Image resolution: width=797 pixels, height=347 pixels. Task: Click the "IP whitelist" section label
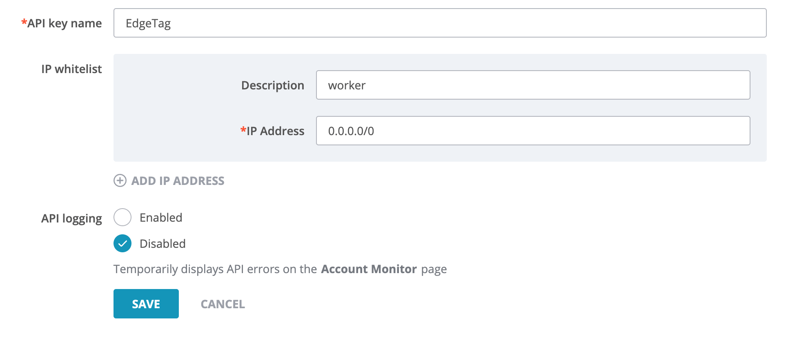tap(71, 69)
